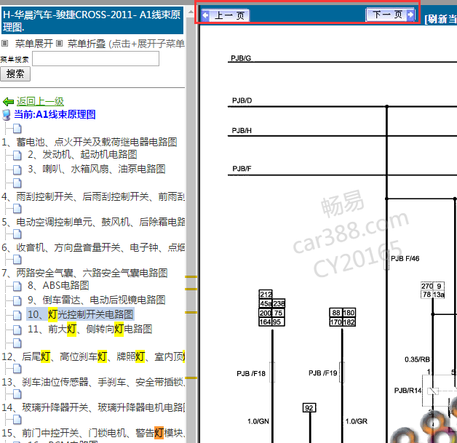
Task: Click the PJB /F18 fuse label
Action: [x=251, y=374]
